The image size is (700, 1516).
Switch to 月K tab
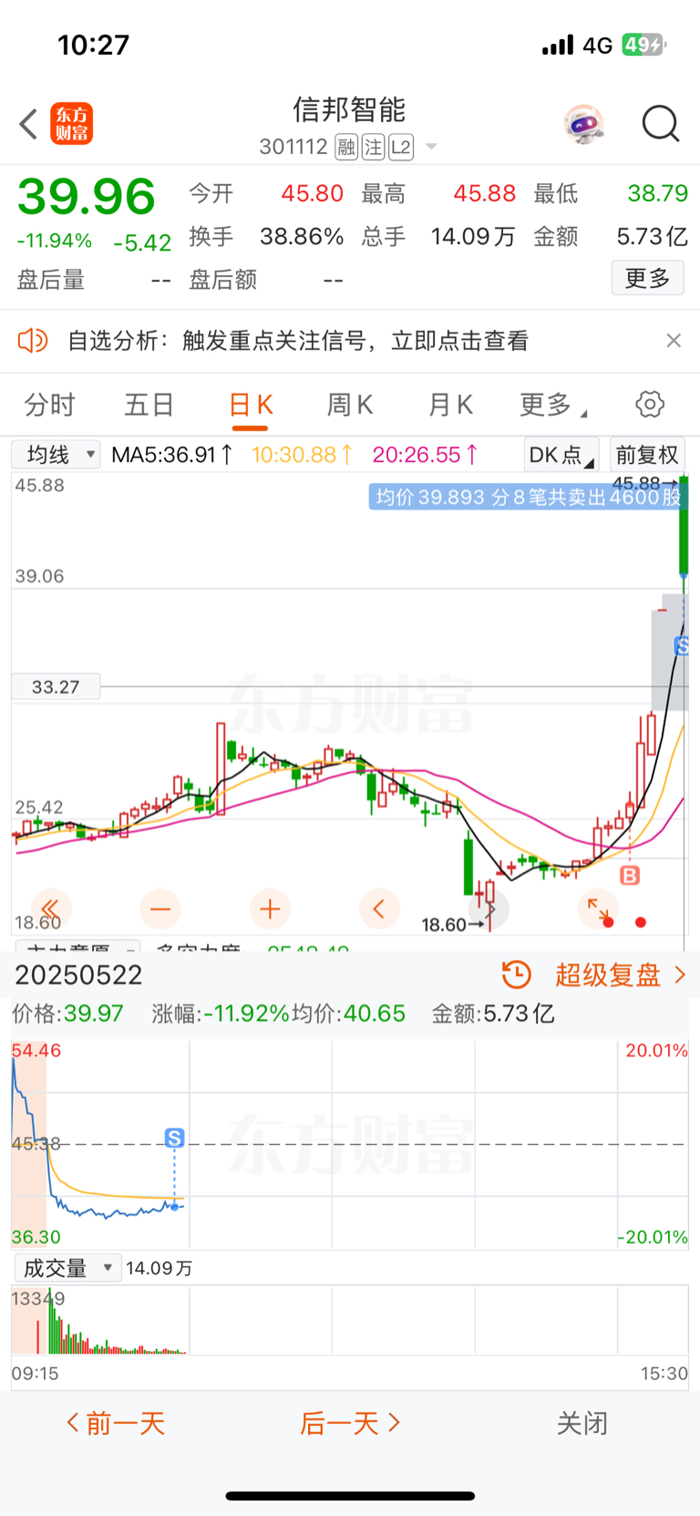[x=450, y=404]
